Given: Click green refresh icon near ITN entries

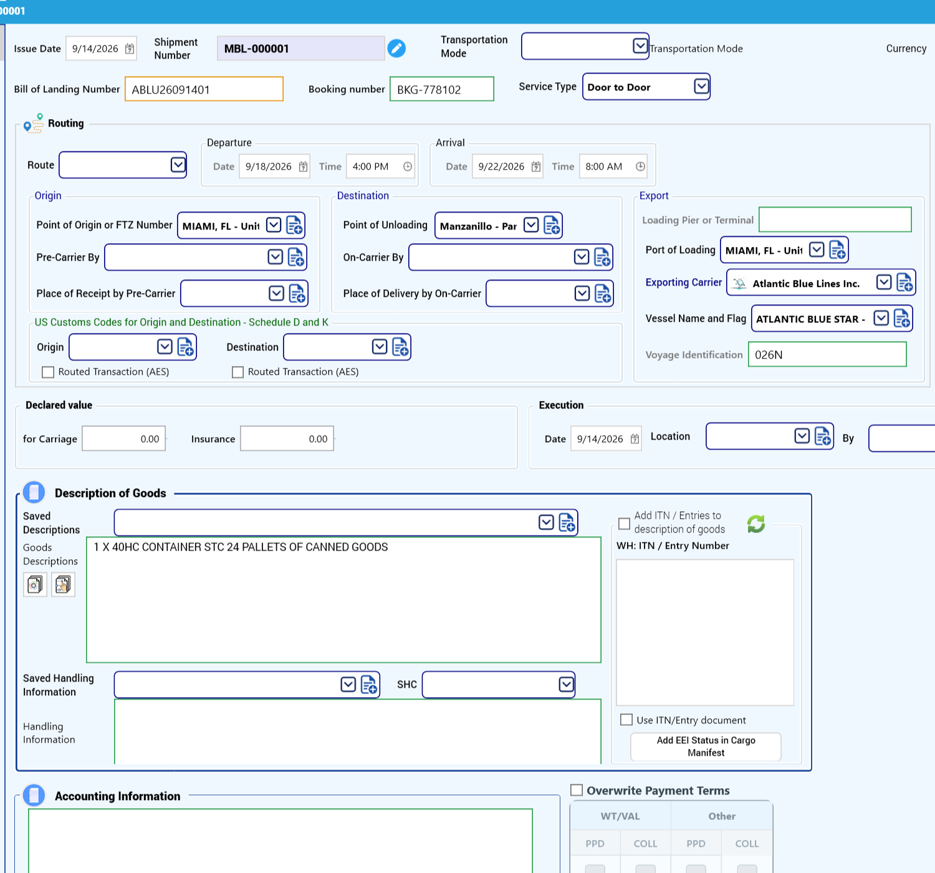Looking at the screenshot, I should pyautogui.click(x=756, y=524).
